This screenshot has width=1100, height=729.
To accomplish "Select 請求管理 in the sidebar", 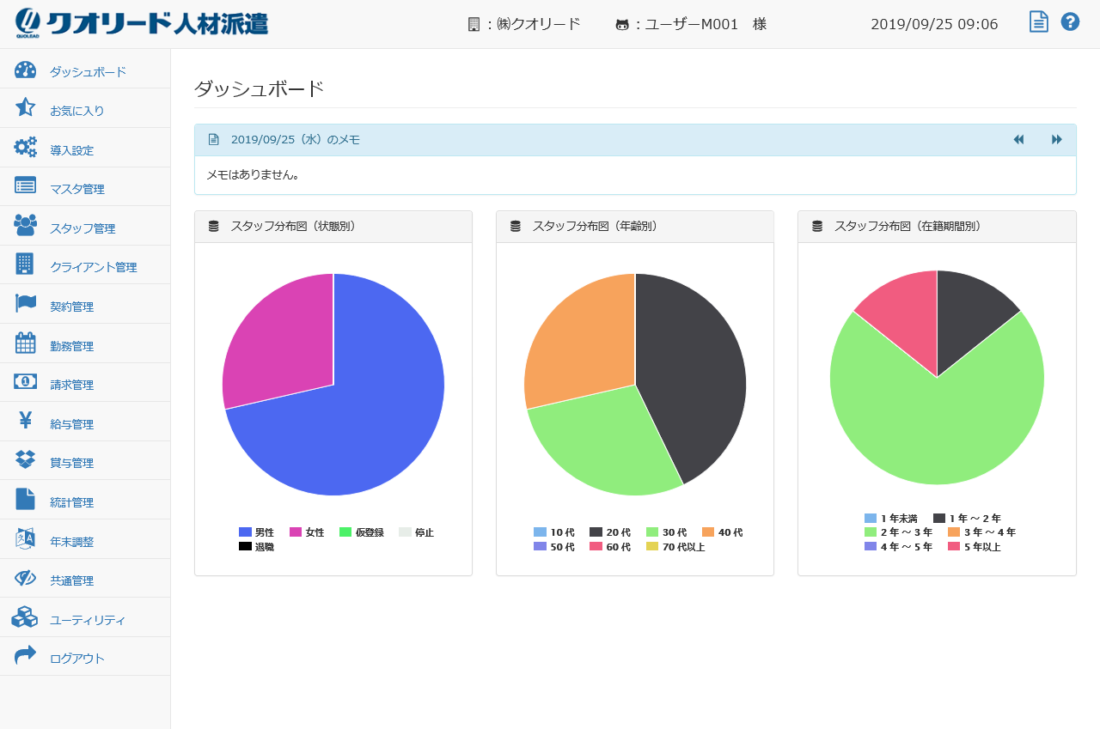I will pyautogui.click(x=72, y=385).
